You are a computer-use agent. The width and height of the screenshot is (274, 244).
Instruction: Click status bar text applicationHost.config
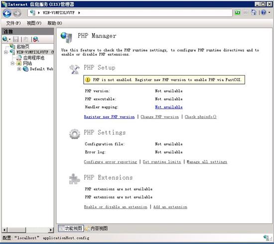(x=66, y=238)
